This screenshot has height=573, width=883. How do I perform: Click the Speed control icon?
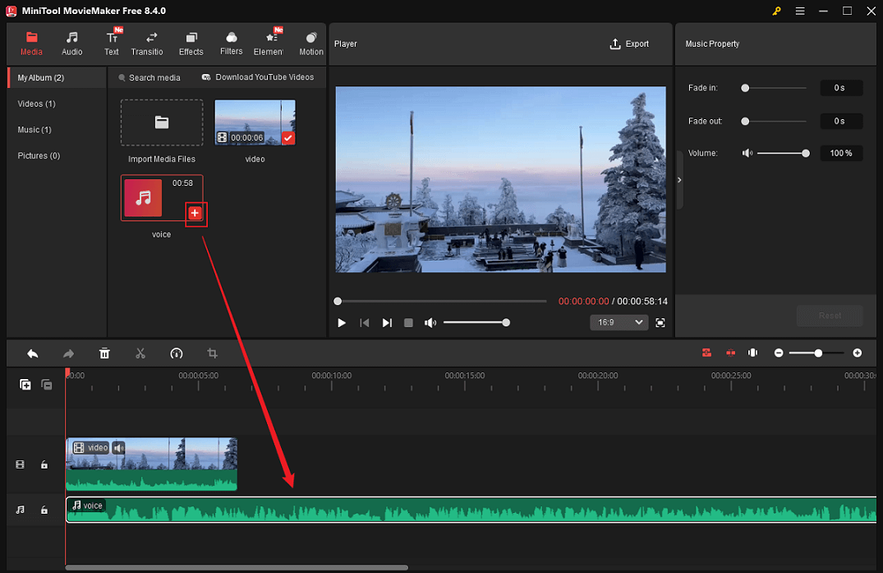pyautogui.click(x=177, y=353)
